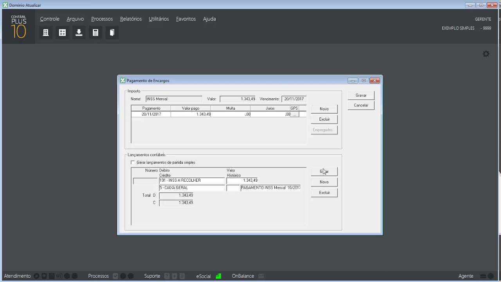This screenshot has height=282, width=501.
Task: Open the Processos menu
Action: click(x=102, y=19)
